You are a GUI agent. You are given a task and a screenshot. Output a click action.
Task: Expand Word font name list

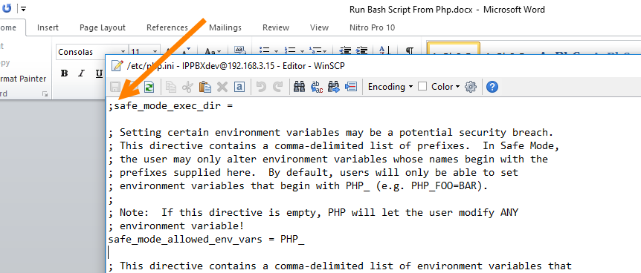pyautogui.click(x=122, y=52)
